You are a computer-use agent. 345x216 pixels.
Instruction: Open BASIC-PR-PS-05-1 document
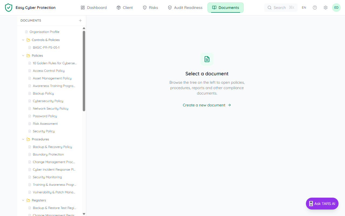46,48
